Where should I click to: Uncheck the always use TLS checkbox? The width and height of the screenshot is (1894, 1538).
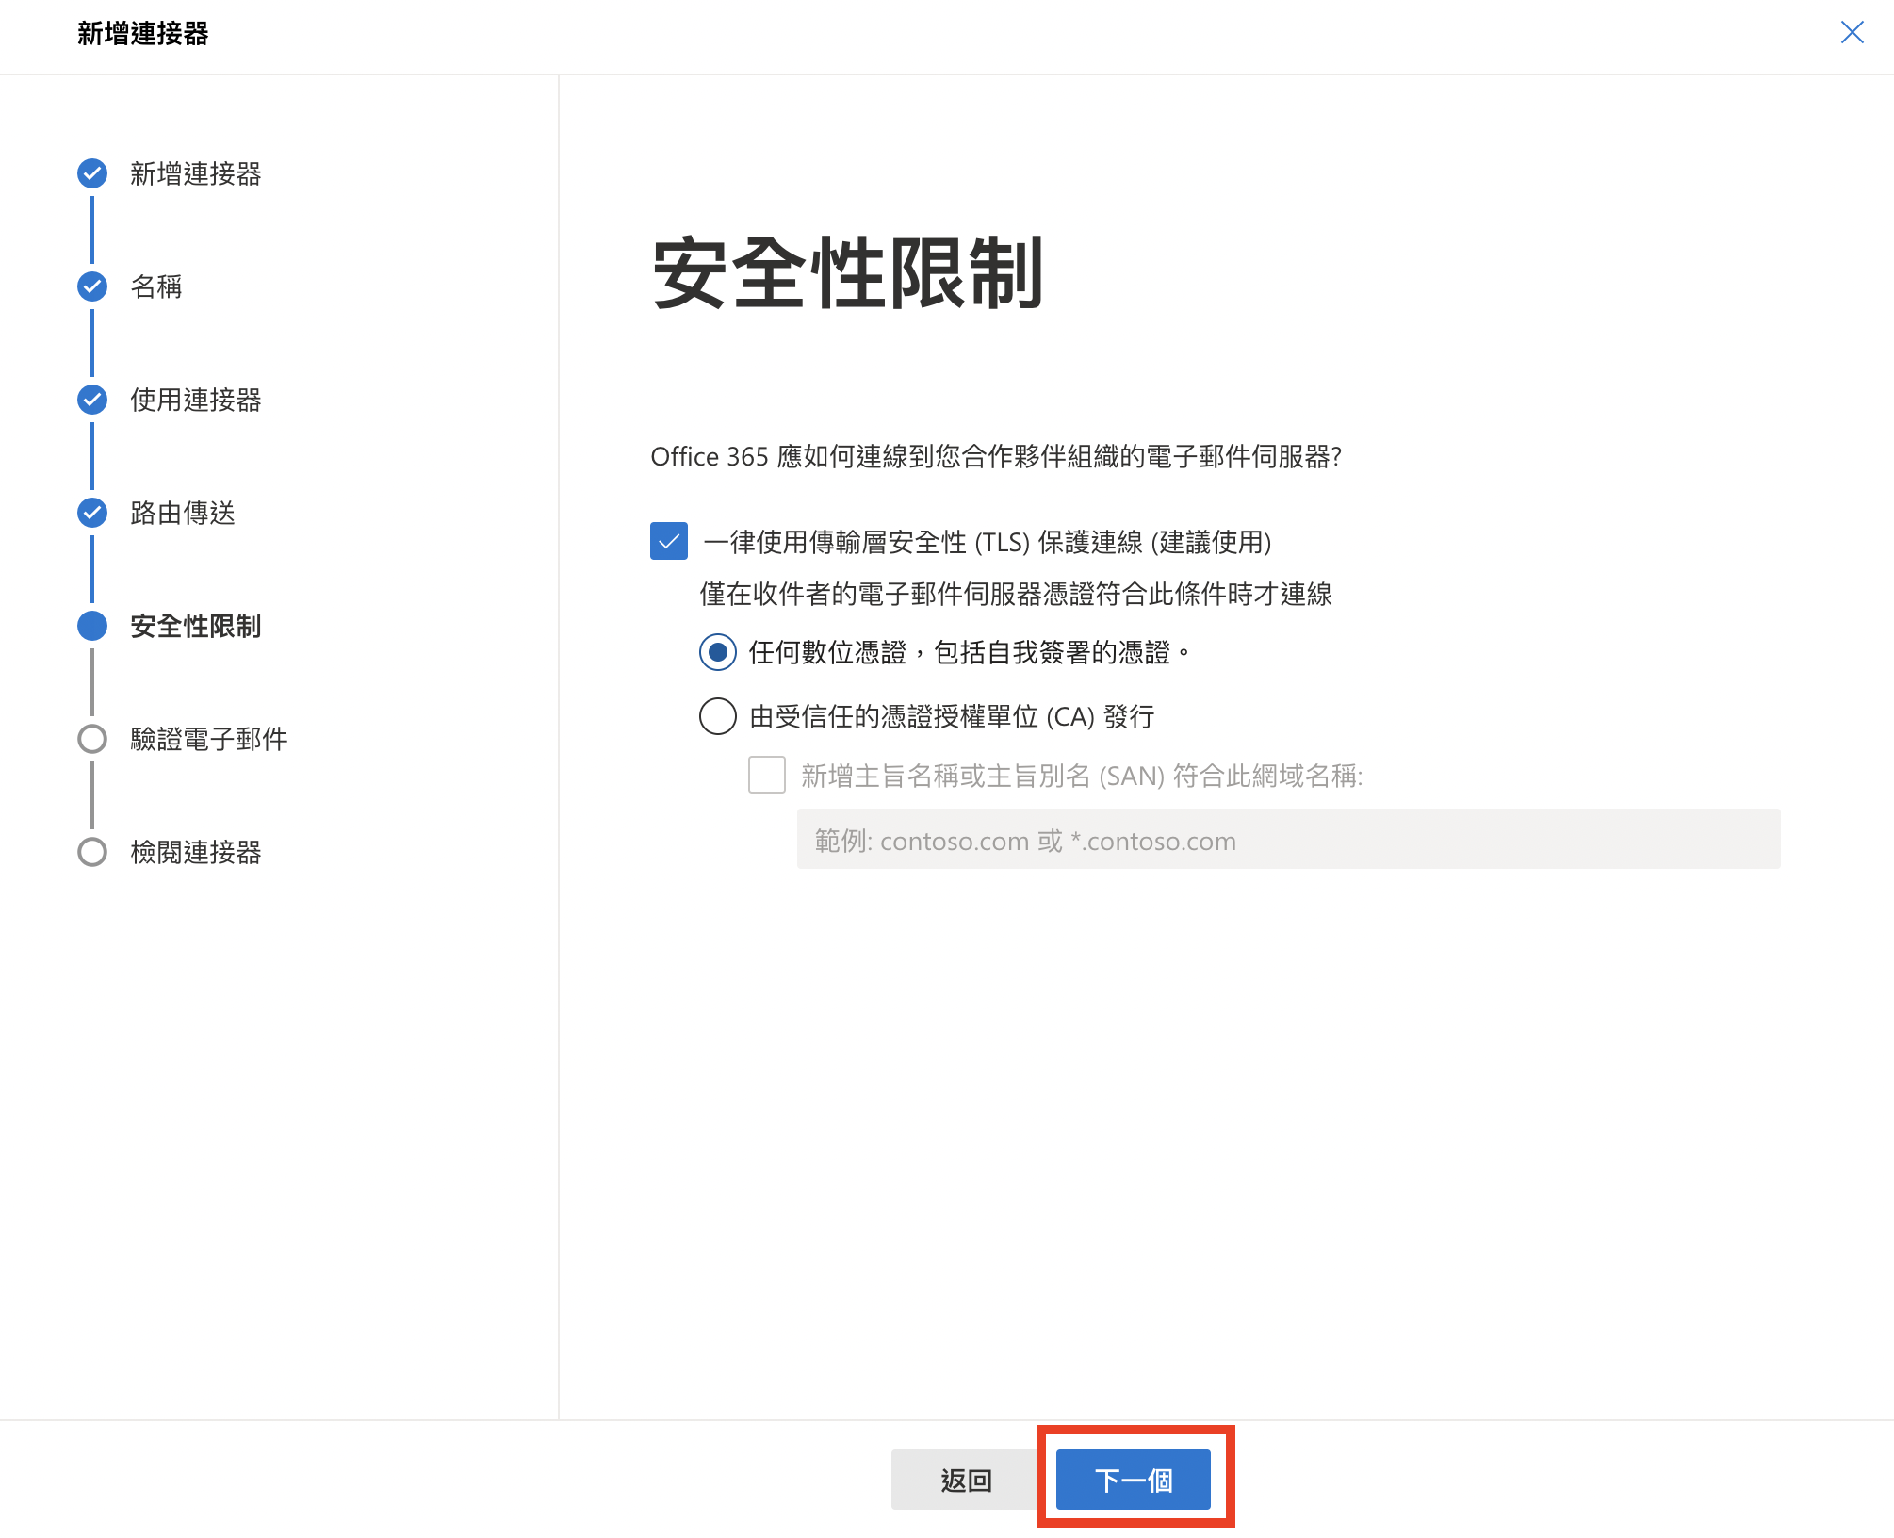(669, 541)
